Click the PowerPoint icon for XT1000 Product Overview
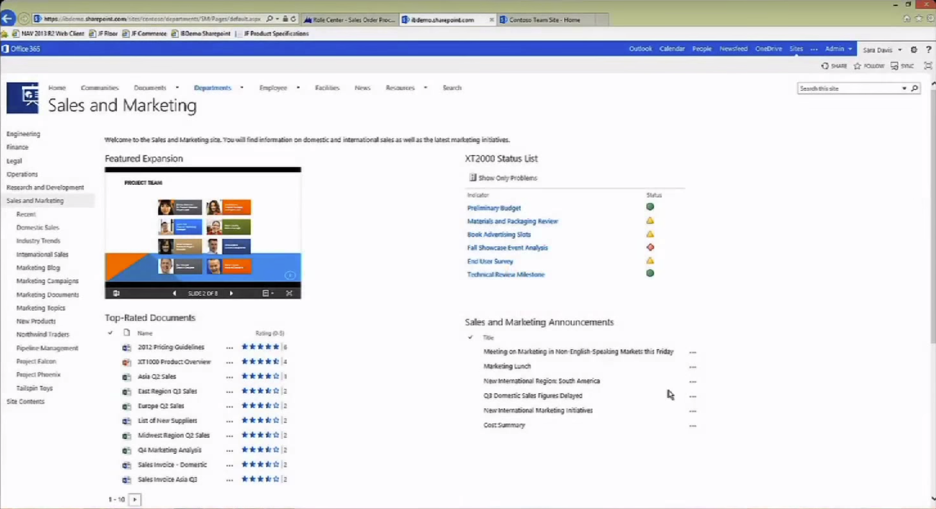Screen dimensions: 936x509 click(x=127, y=362)
